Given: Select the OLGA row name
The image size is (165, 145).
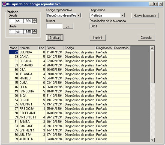Looking at the screenshot, I should click(28, 83).
